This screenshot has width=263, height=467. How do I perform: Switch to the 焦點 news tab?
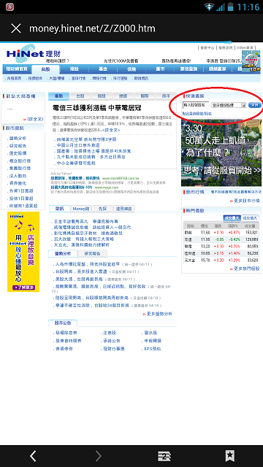click(x=59, y=96)
